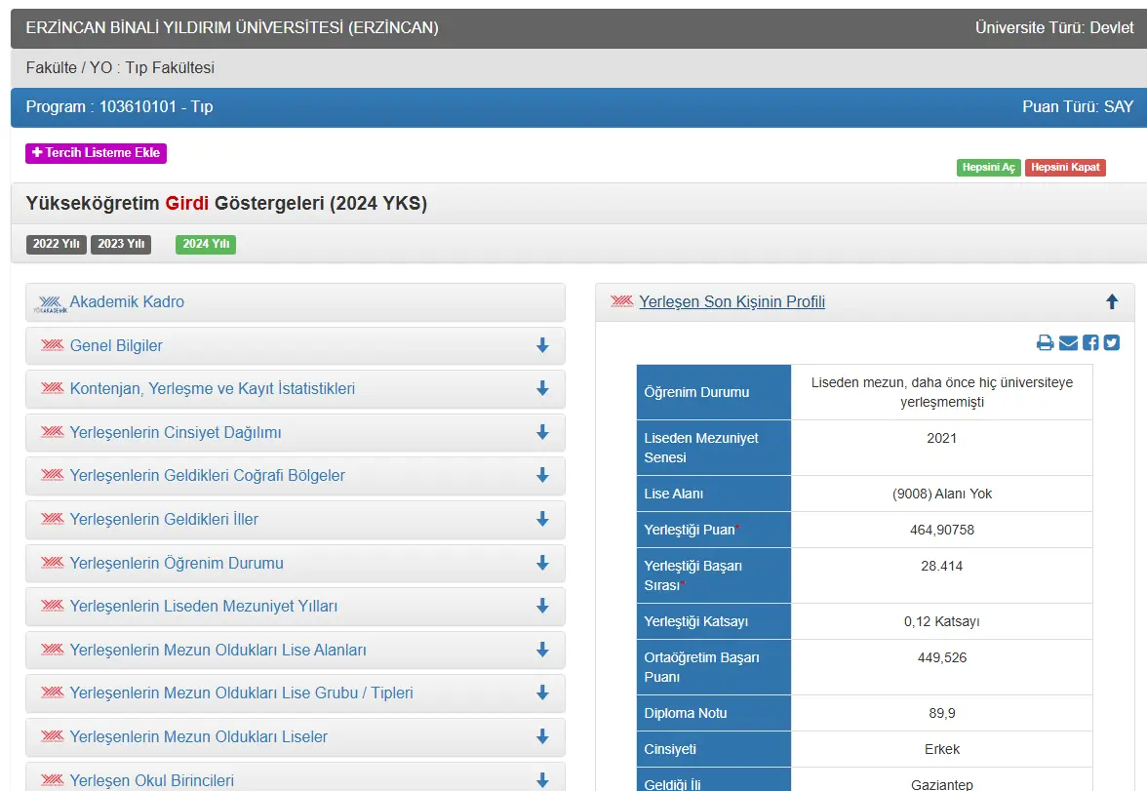Switch to 2022 Yılı data
Viewport: 1147px width, 791px height.
click(x=57, y=244)
